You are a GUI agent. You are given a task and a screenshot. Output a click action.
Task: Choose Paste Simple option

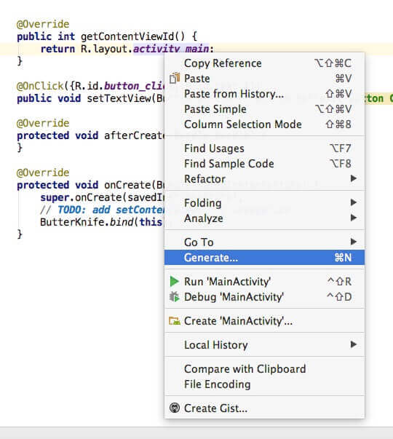pyautogui.click(x=264, y=109)
